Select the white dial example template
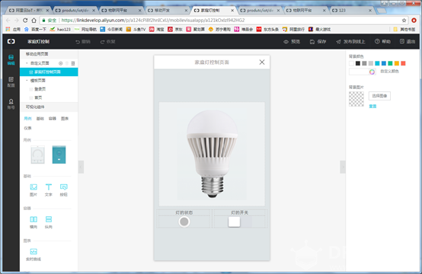Image resolution: width=422 pixels, height=274 pixels. tap(37, 155)
